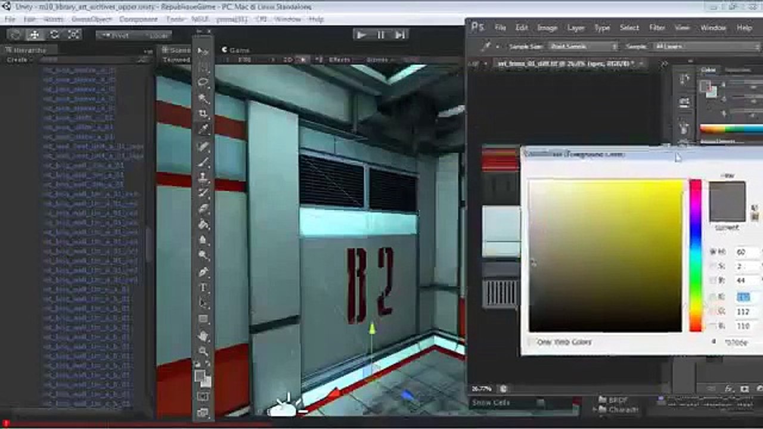Open the Hierarchy Create dropdown
The height and width of the screenshot is (429, 763).
pos(20,60)
